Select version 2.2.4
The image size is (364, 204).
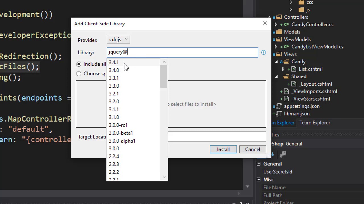click(133, 156)
